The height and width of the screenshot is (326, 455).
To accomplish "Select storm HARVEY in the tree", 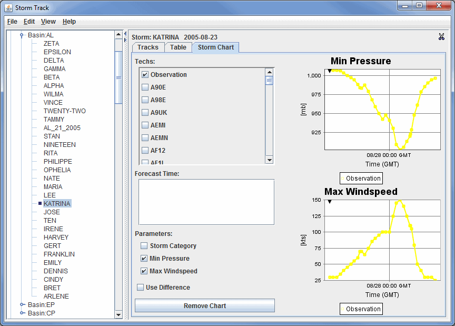I will [x=56, y=237].
